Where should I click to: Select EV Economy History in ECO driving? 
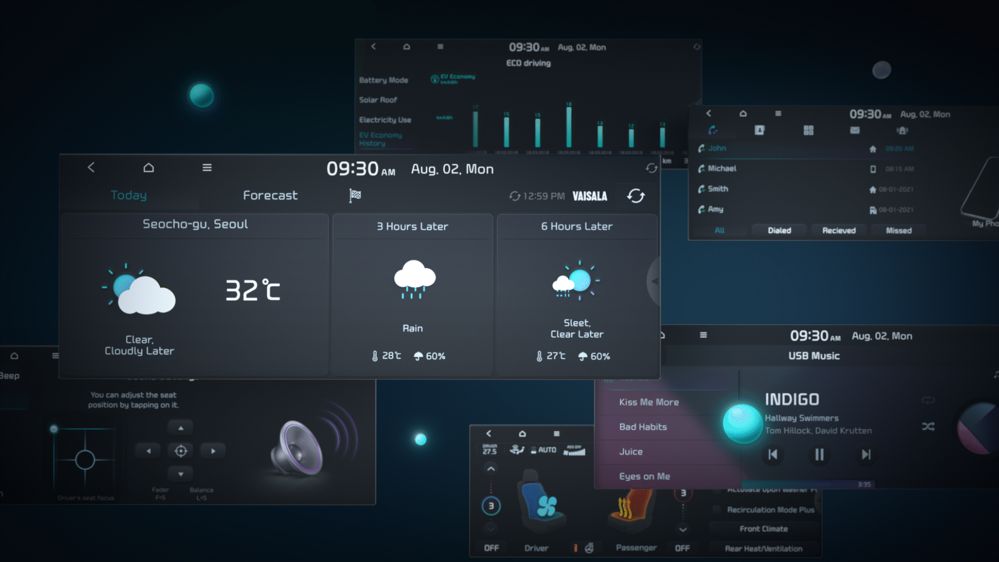[x=380, y=139]
